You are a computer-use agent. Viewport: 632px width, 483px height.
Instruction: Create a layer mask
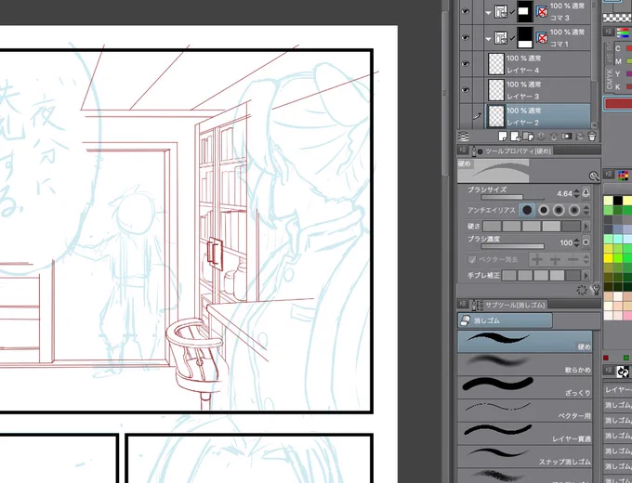[x=567, y=137]
